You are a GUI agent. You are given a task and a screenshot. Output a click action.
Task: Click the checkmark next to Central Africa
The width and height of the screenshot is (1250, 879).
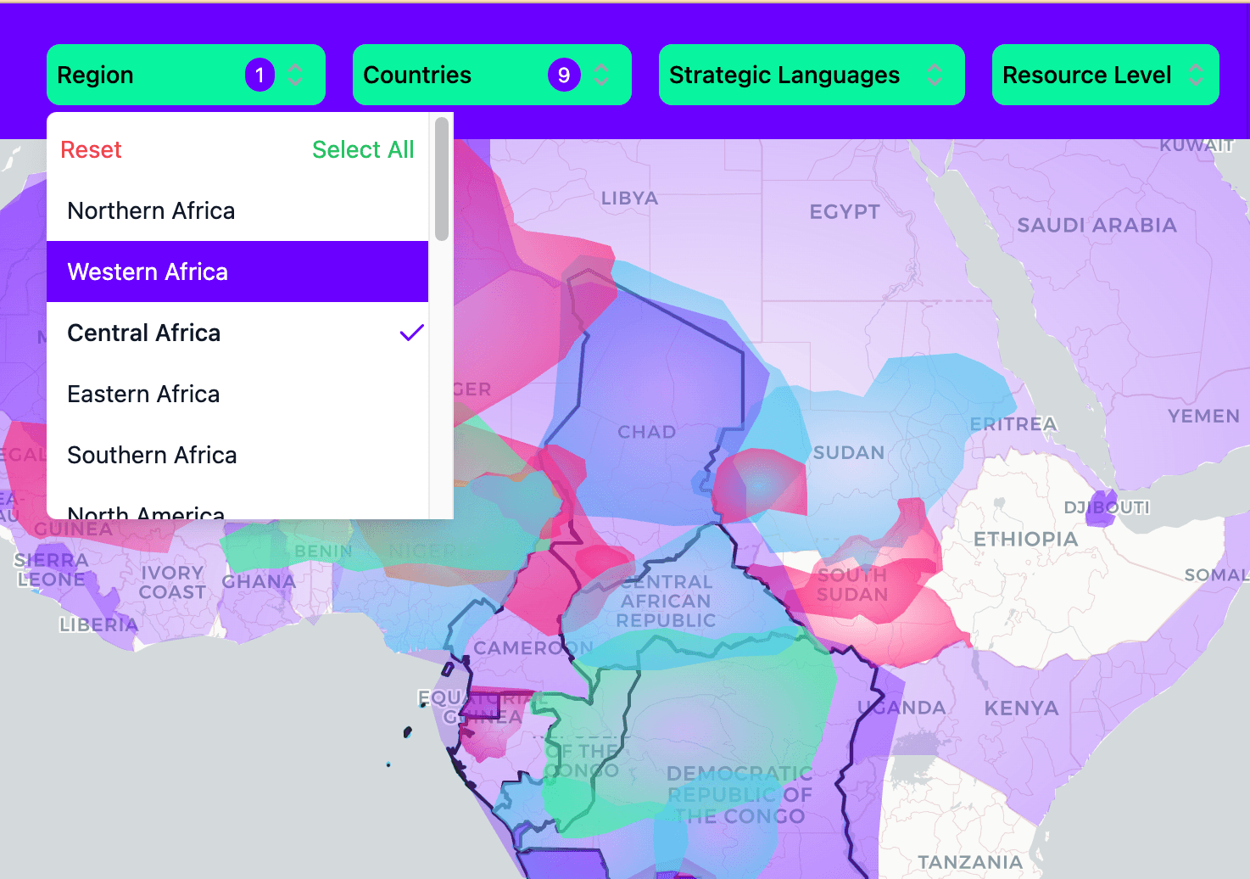[x=411, y=333]
